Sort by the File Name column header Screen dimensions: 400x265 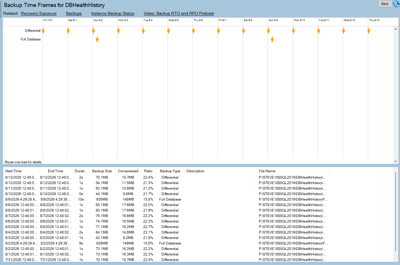pos(293,171)
